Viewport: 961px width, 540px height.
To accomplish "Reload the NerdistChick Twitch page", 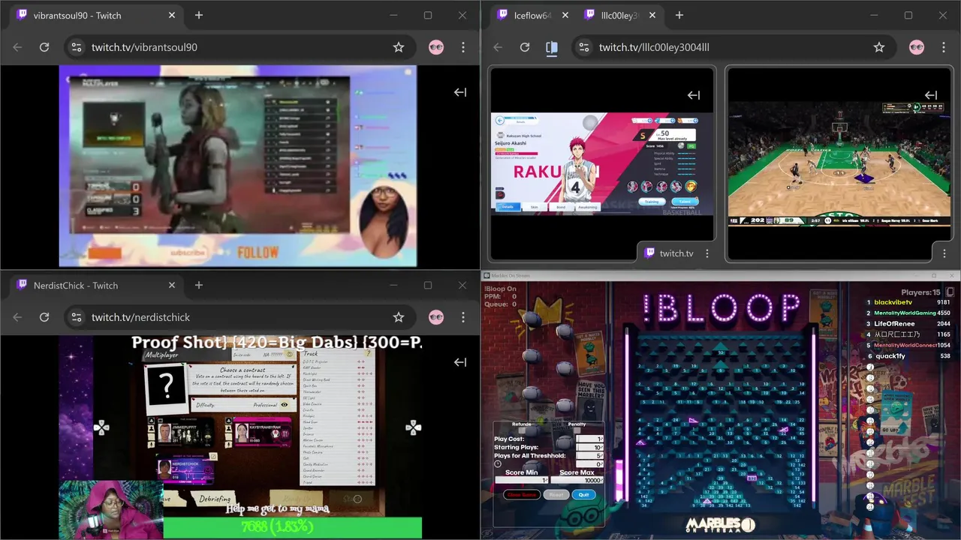I will [44, 317].
